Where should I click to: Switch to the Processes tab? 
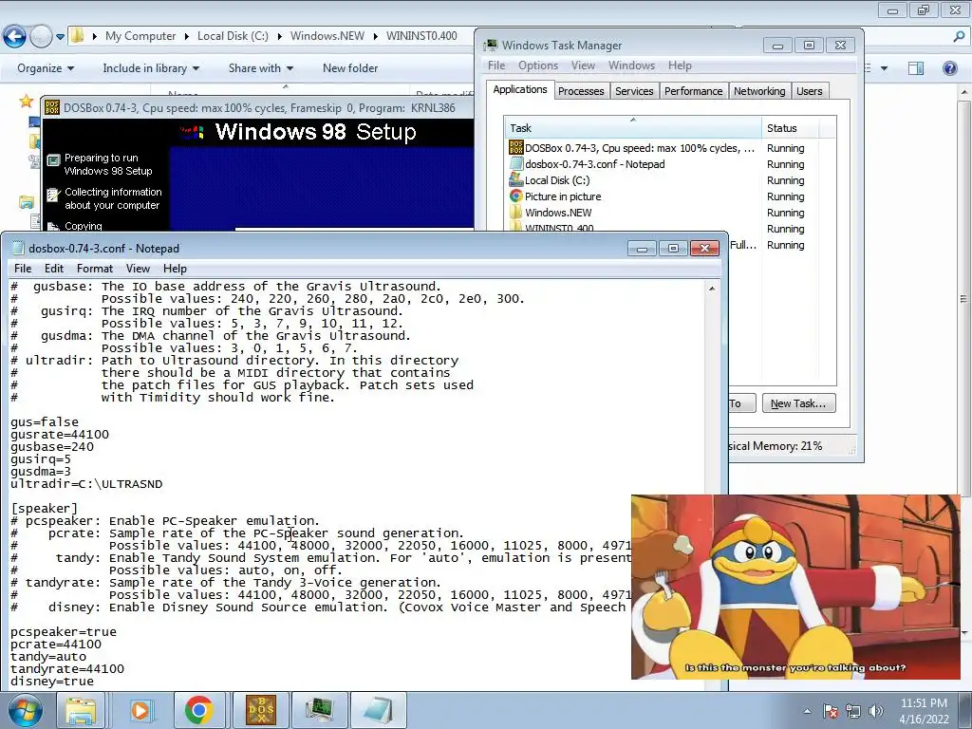pyautogui.click(x=581, y=91)
